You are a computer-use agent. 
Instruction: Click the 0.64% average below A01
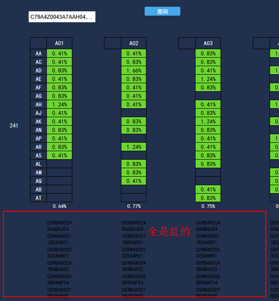[x=59, y=206]
